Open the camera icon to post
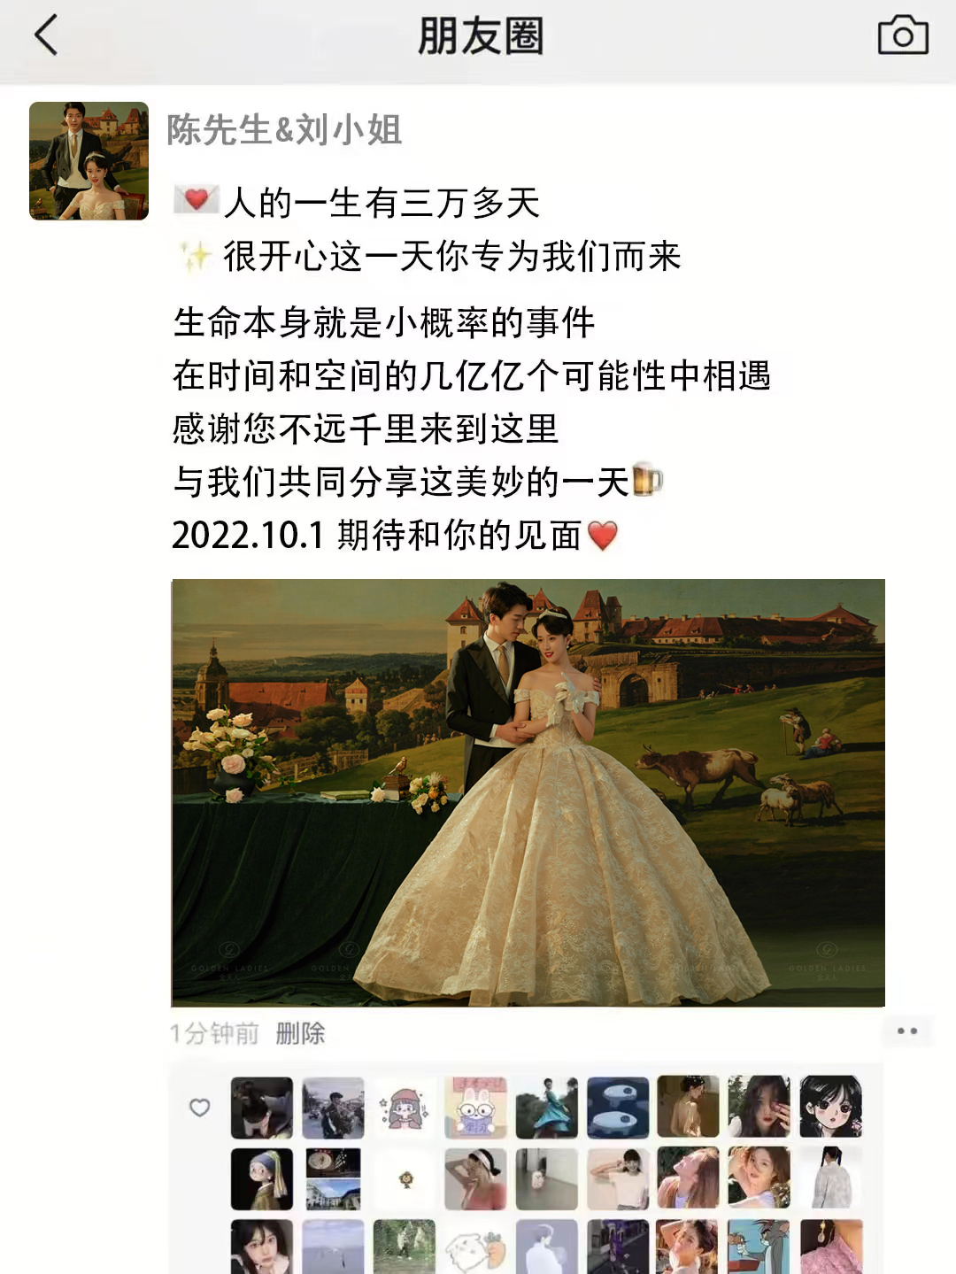The height and width of the screenshot is (1274, 956). pos(903,35)
